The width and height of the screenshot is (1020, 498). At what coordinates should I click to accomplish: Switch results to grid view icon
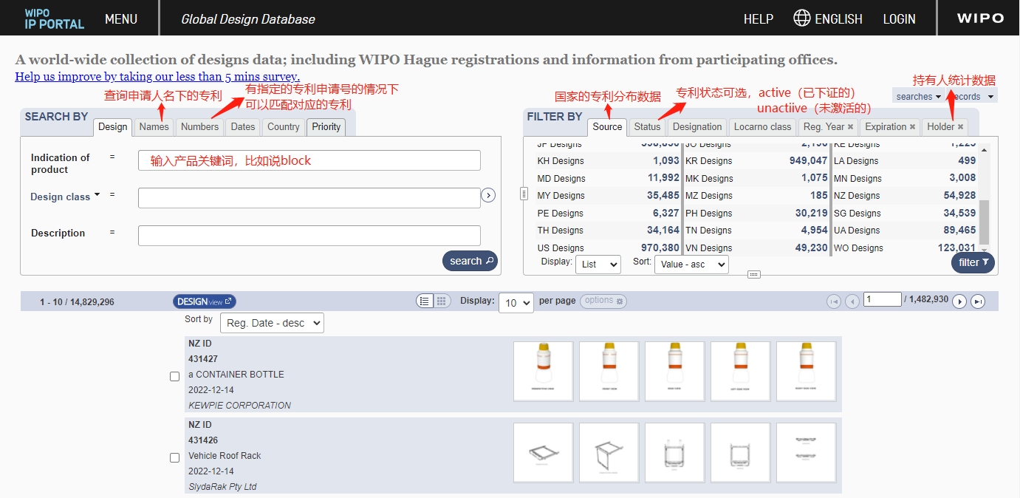442,301
